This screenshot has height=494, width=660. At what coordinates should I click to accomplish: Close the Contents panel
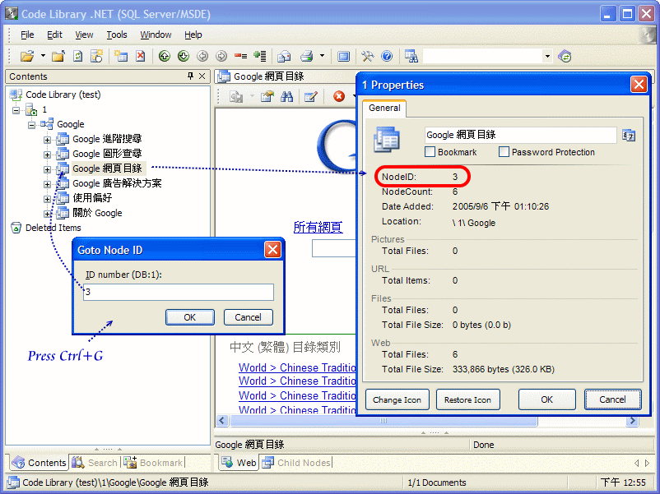(202, 76)
